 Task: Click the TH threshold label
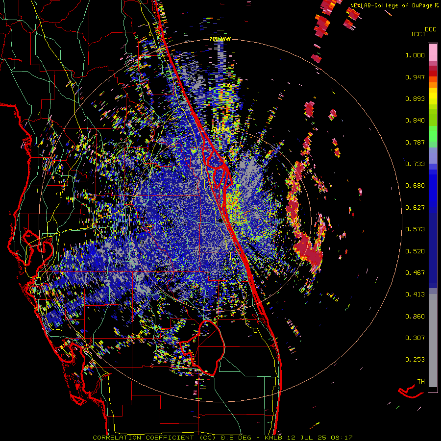point(421,382)
